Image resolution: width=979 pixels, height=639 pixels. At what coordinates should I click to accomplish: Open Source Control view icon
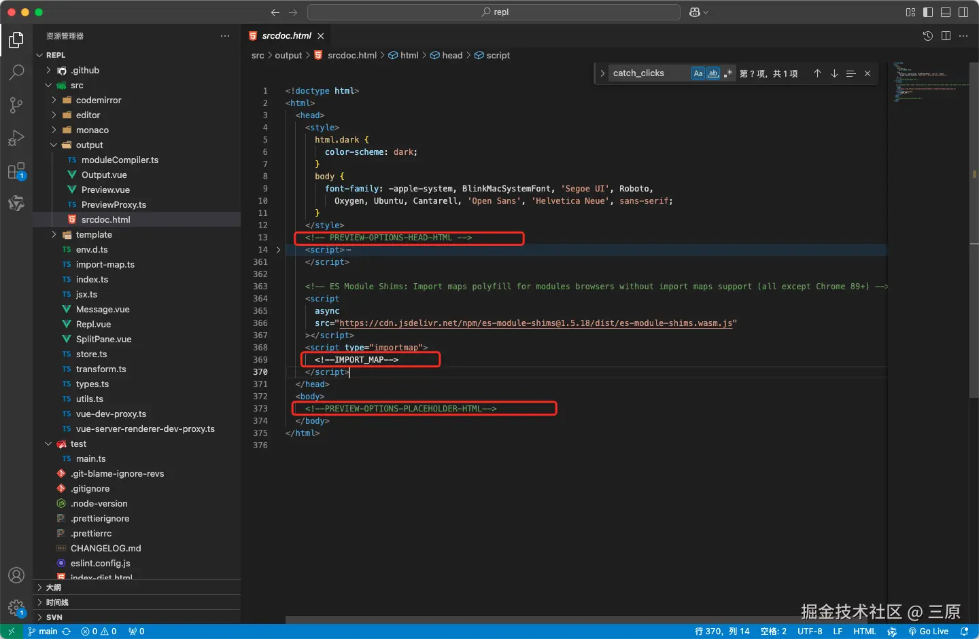click(16, 105)
